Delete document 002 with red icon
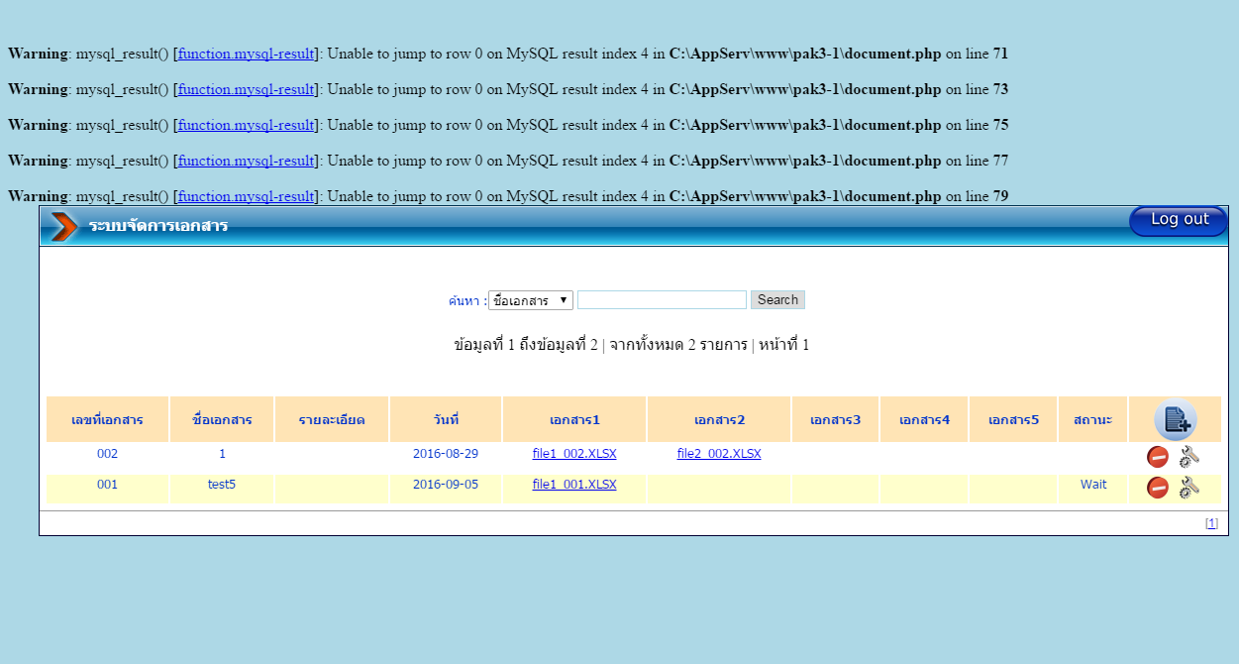This screenshot has height=664, width=1239. point(1158,457)
